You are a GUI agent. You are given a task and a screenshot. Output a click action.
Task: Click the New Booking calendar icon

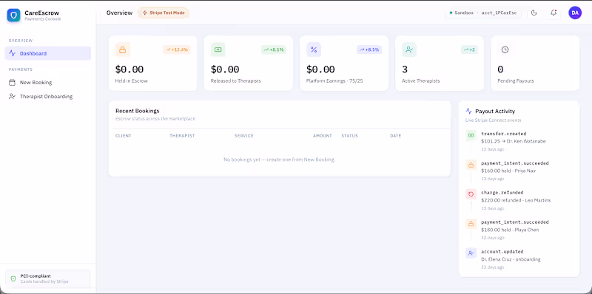click(x=12, y=82)
